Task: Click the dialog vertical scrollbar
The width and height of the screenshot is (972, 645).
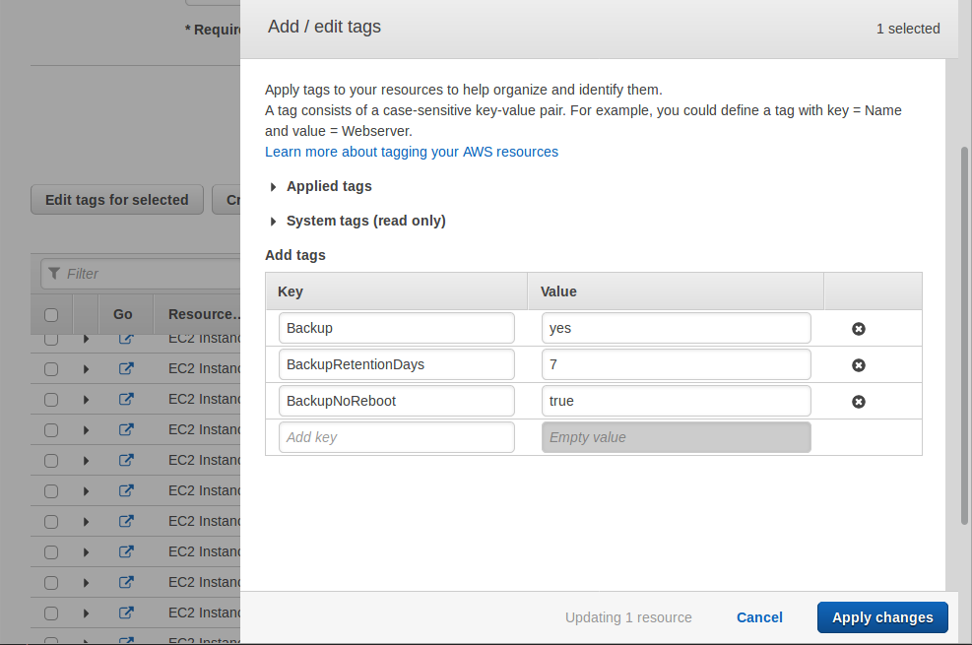Action: point(963,335)
